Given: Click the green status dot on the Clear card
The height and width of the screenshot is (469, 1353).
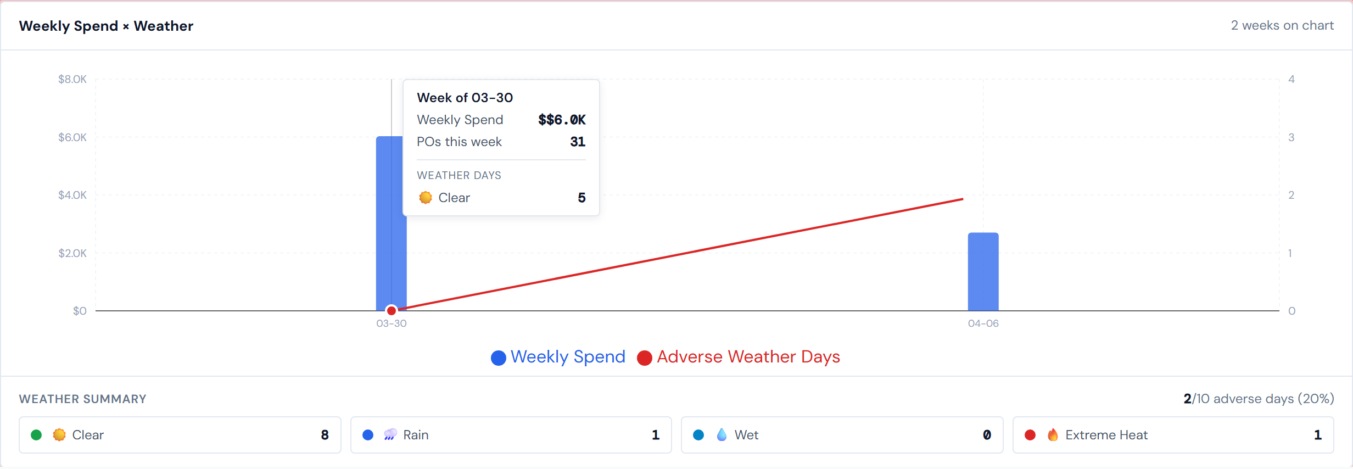Looking at the screenshot, I should pos(36,434).
